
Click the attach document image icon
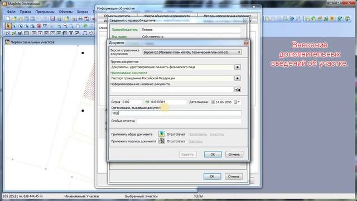[161, 134]
